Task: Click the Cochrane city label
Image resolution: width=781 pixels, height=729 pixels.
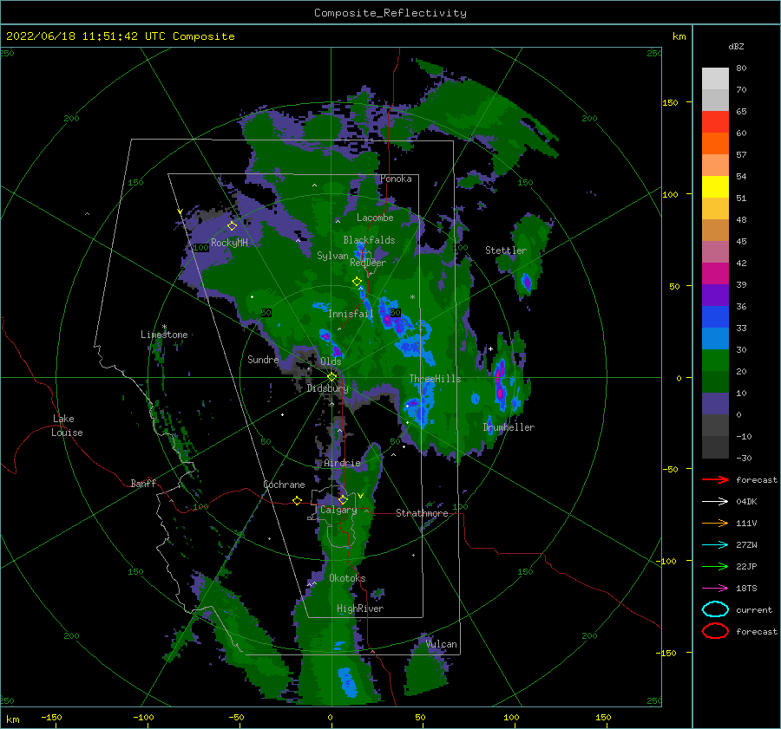Action: coord(284,485)
